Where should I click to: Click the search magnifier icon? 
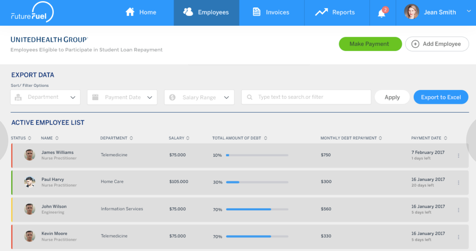pyautogui.click(x=250, y=97)
